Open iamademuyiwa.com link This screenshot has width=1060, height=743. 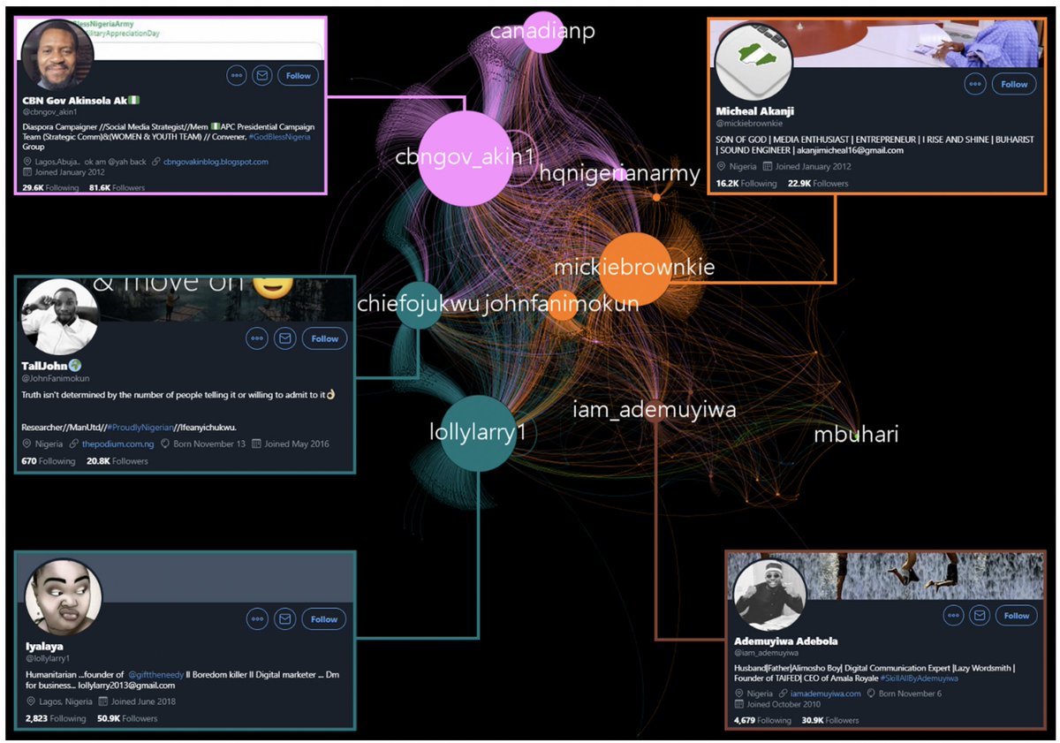pos(825,694)
